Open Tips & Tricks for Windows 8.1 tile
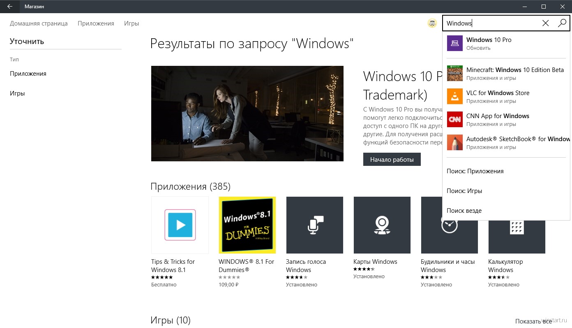Viewport: 572px width, 328px height. pyautogui.click(x=180, y=225)
